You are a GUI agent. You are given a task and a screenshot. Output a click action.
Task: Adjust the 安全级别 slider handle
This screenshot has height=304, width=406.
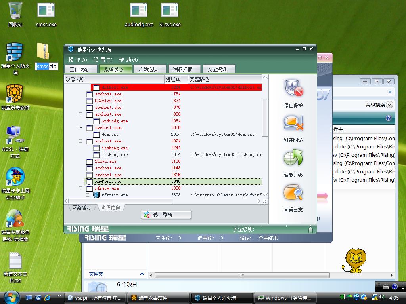point(310,229)
